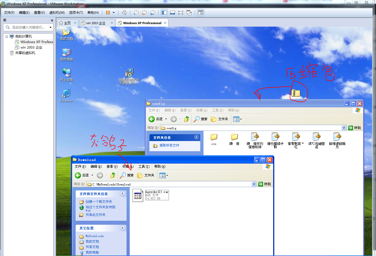The width and height of the screenshot is (376, 256).
Task: Collapse the 文件和文件夹任务 panel
Action: (122, 194)
